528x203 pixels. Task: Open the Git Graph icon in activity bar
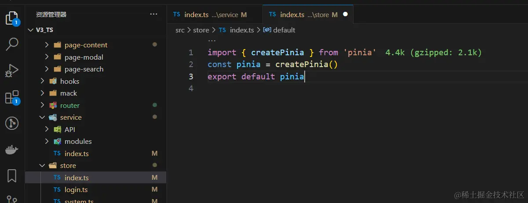click(x=12, y=123)
